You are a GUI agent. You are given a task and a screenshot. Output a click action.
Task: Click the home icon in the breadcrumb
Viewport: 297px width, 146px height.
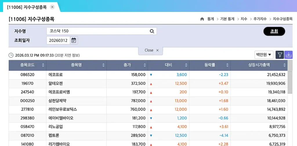(x=202, y=19)
